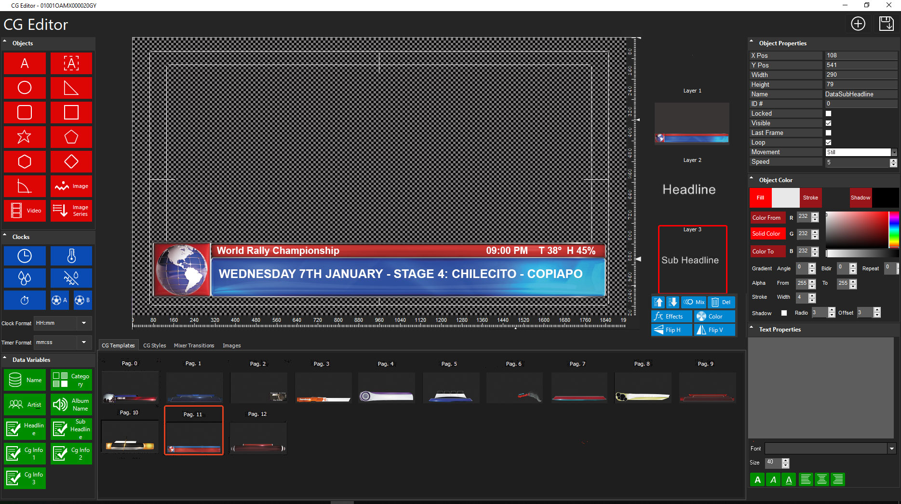Screen dimensions: 901x504
Task: Open the Mixer Transitions tab
Action: point(194,345)
